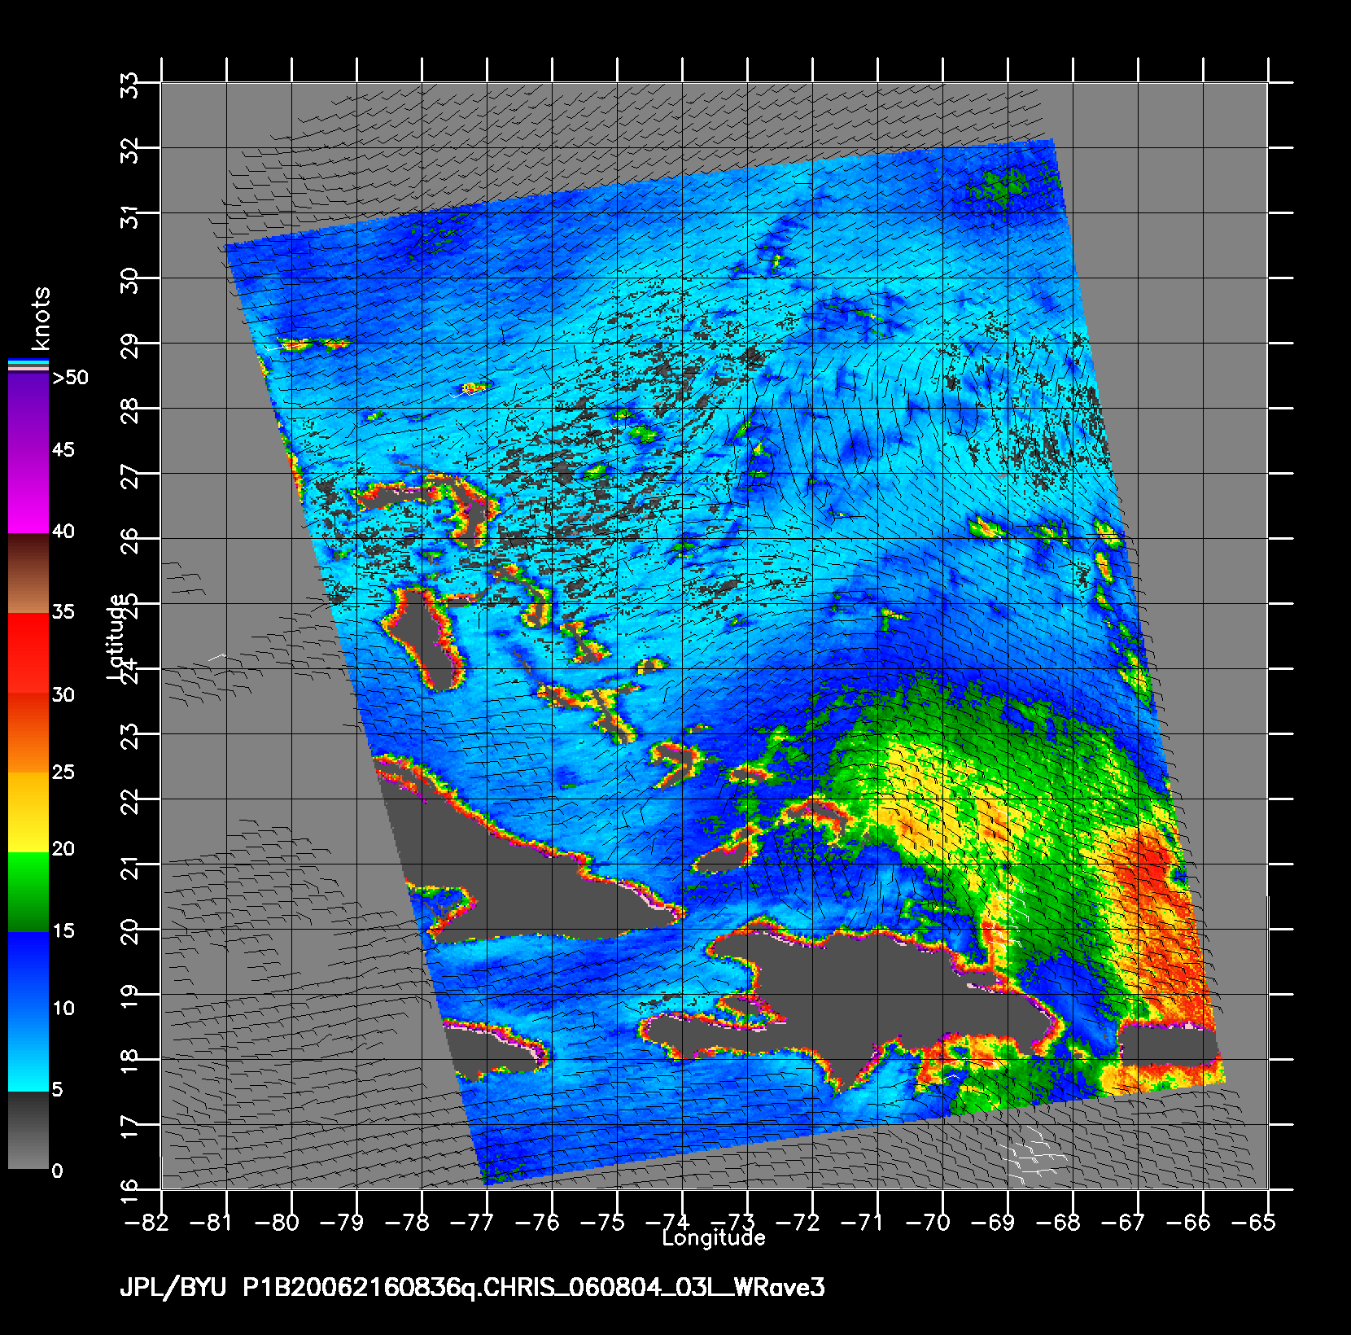Viewport: 1351px width, 1335px height.
Task: Click the '40' color scale label
Action: coord(63,532)
